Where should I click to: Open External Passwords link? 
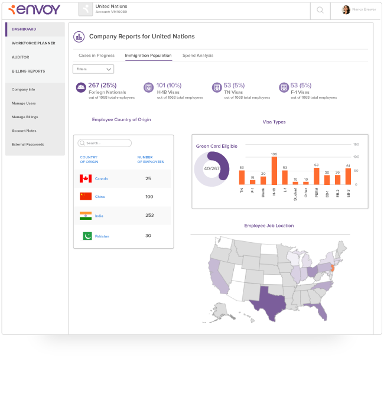coord(28,144)
